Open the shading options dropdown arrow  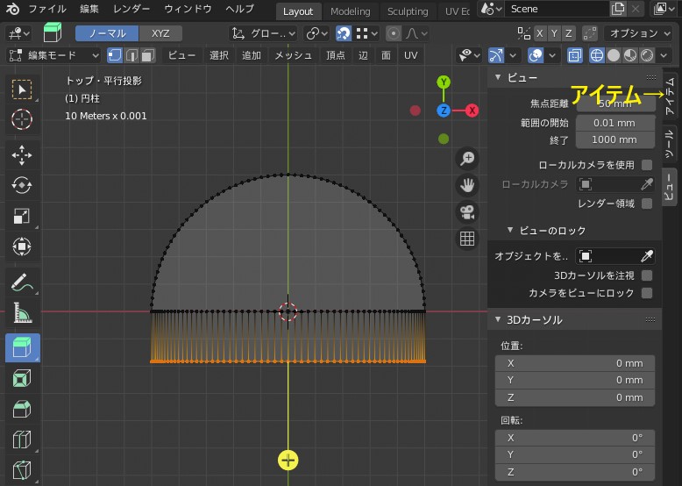(664, 55)
